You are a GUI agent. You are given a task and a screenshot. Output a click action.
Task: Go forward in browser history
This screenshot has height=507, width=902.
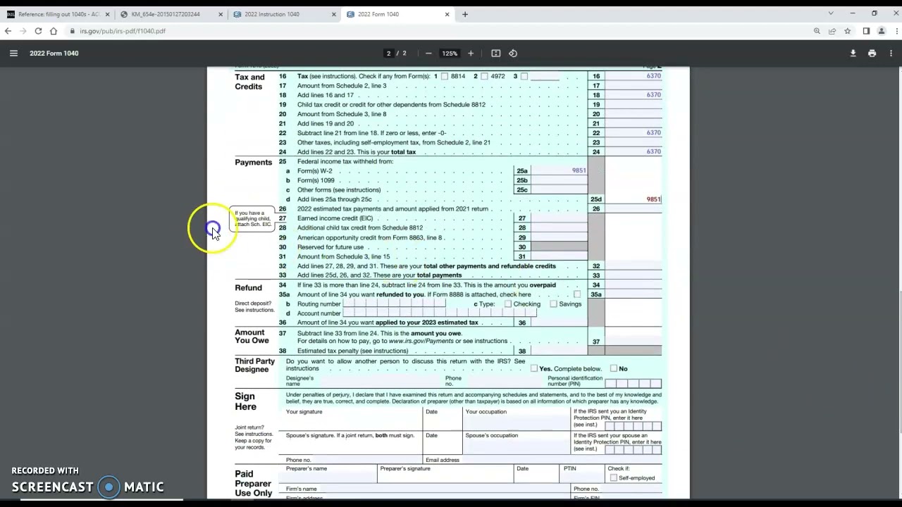(x=23, y=31)
